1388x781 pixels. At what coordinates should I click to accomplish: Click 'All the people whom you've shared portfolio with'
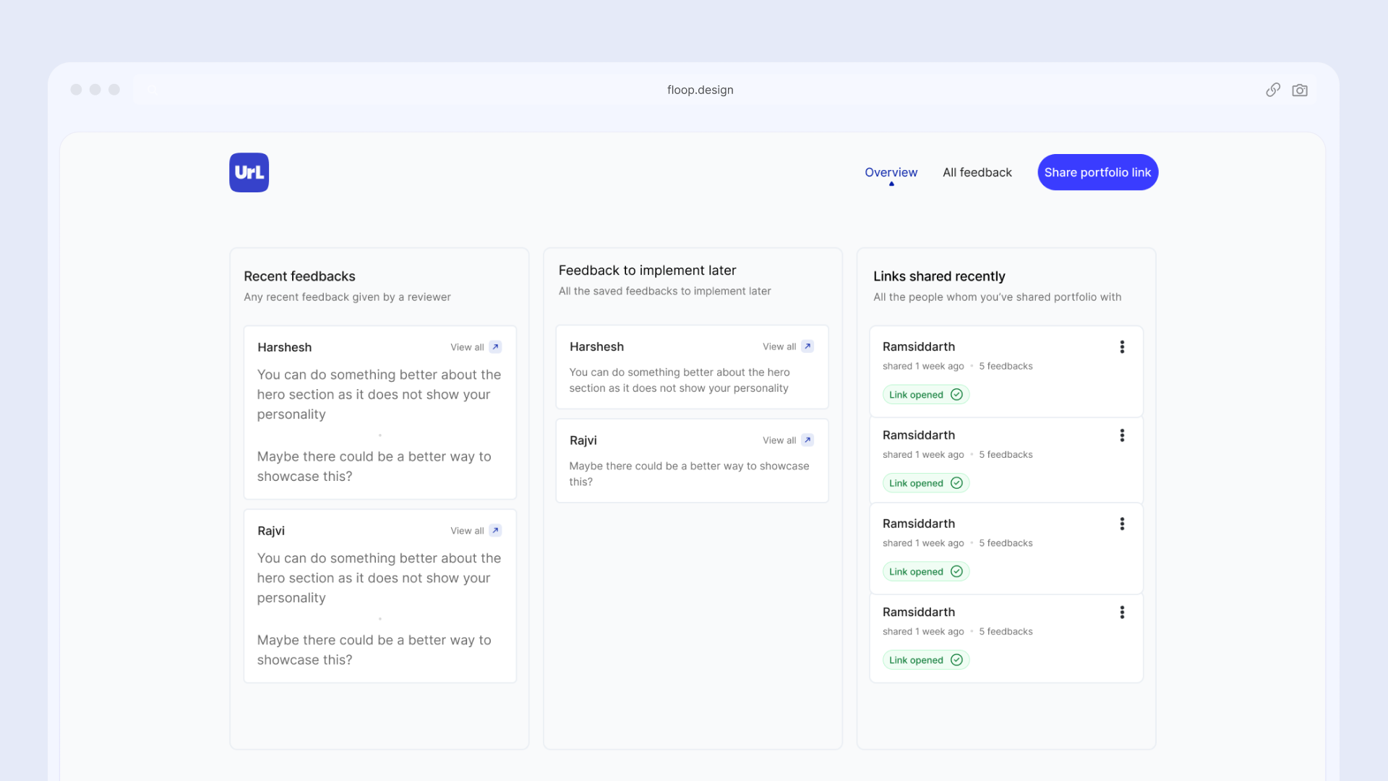coord(998,297)
